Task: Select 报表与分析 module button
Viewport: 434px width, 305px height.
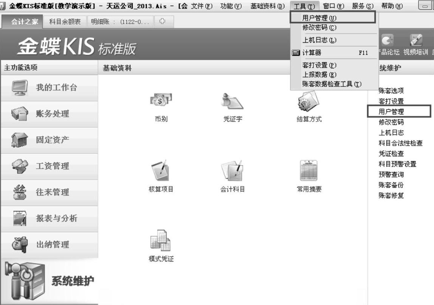Action: click(49, 218)
